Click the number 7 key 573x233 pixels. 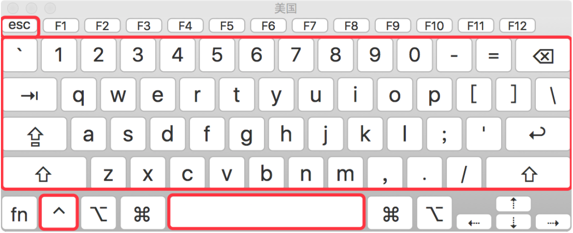point(296,56)
